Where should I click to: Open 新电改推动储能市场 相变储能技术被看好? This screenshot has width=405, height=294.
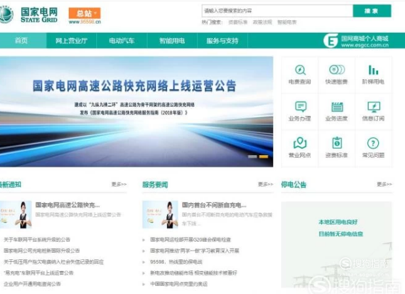click(193, 273)
